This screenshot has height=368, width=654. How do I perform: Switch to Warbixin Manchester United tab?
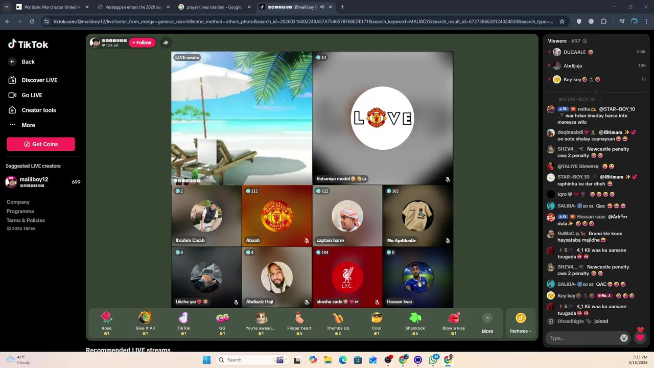tap(51, 7)
